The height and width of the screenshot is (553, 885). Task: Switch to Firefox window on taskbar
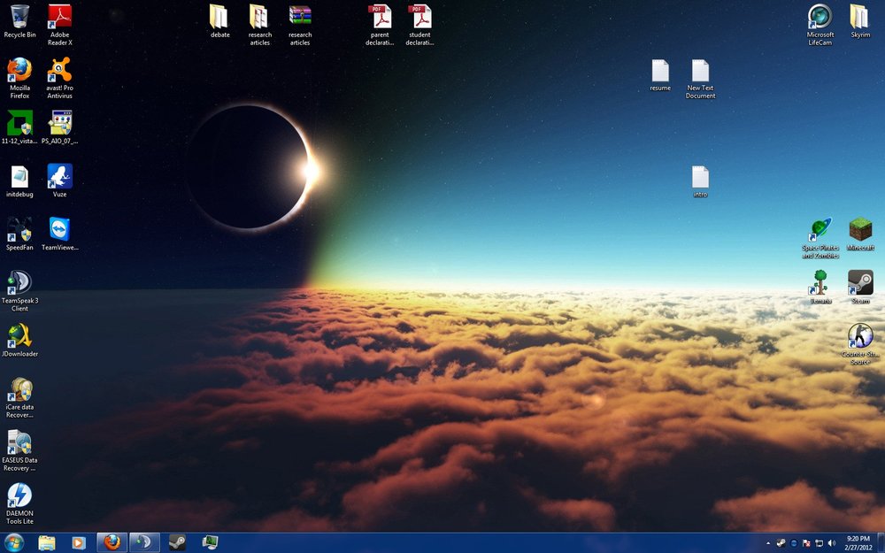coord(112,543)
